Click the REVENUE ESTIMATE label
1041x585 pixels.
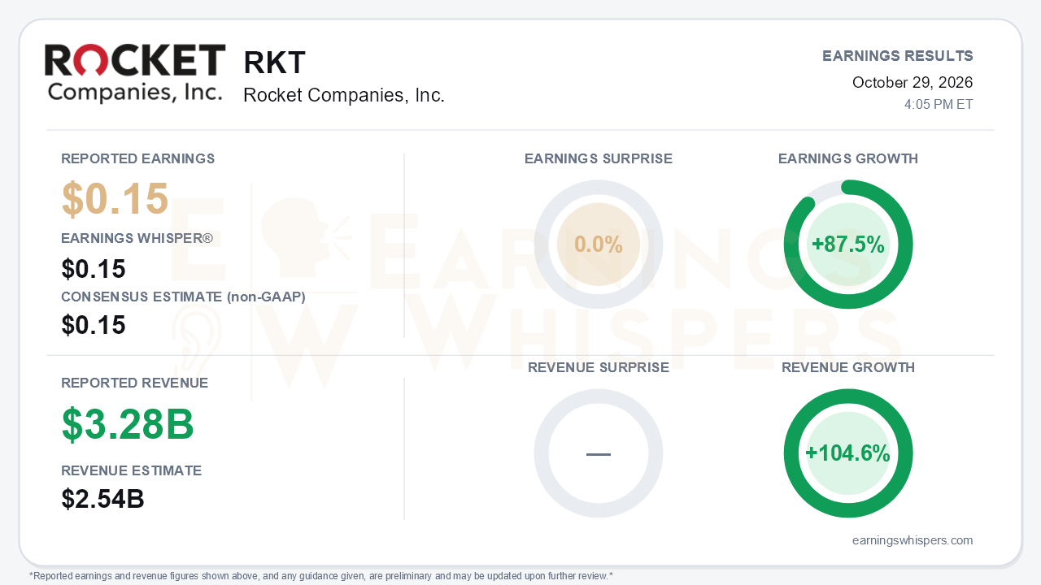point(132,470)
